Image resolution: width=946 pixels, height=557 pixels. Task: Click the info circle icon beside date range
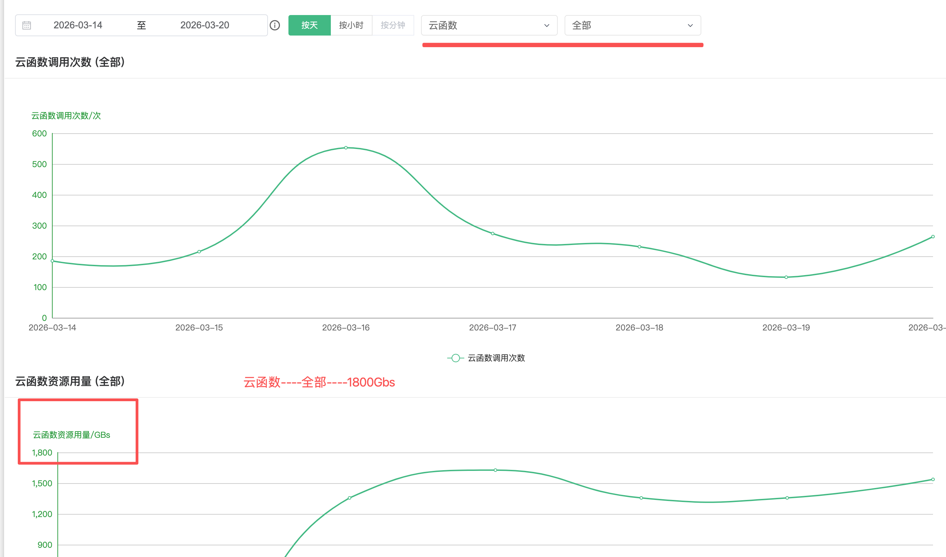coord(275,25)
